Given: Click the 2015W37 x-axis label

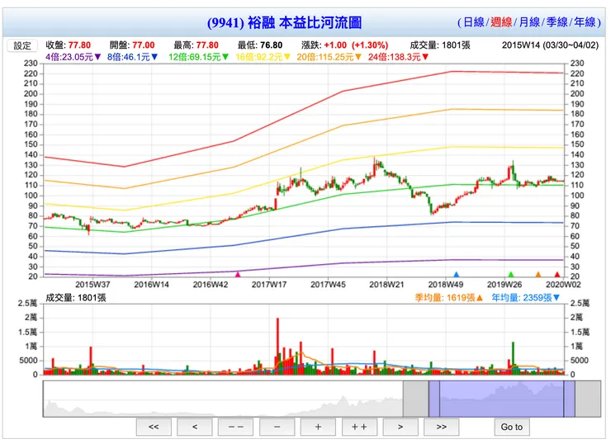Looking at the screenshot, I should point(92,285).
